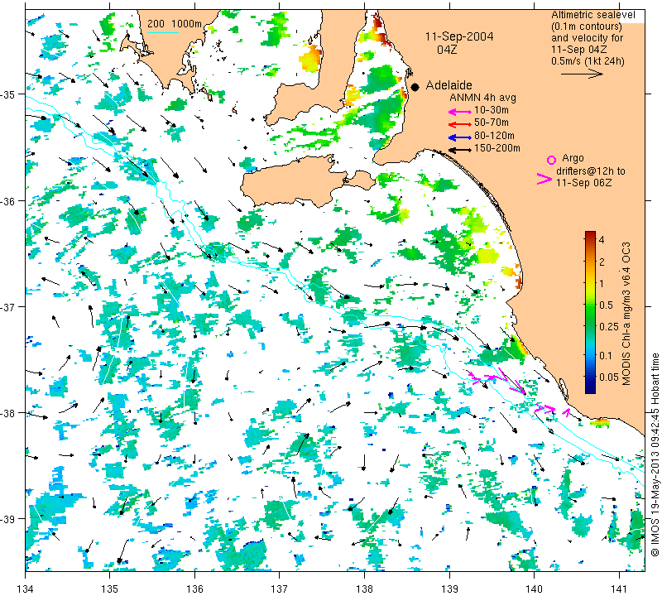Click the '50-70m' depth label

pos(492,123)
